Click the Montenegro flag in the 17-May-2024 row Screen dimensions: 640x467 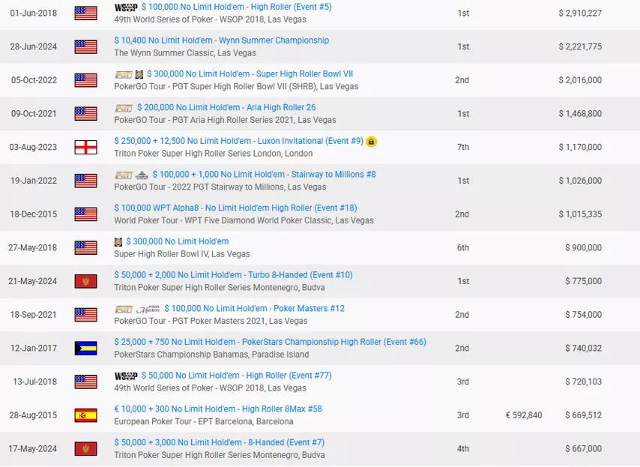tap(85, 449)
